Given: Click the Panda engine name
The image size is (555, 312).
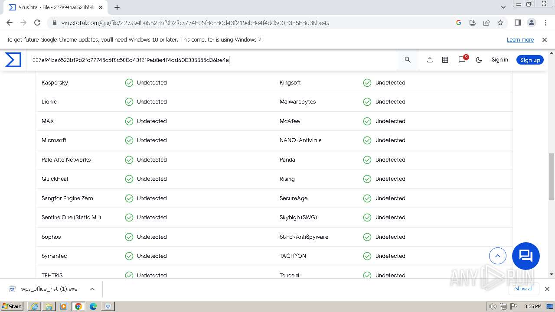Looking at the screenshot, I should point(287,160).
